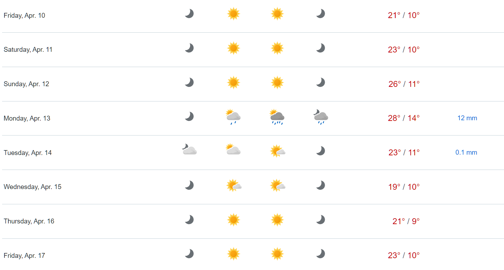Click Sunday Apr. 12 afternoon sun icon
Screen dimensions: 504x270
277,83
